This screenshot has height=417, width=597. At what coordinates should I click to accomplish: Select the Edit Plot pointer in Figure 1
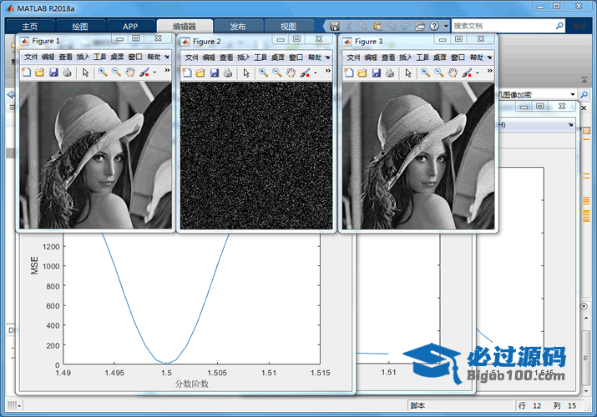coord(85,73)
